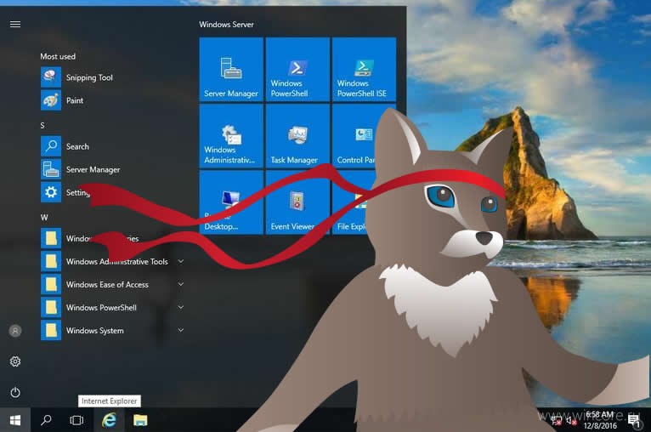Expand Windows System folder chevron
The width and height of the screenshot is (651, 432).
tap(181, 330)
